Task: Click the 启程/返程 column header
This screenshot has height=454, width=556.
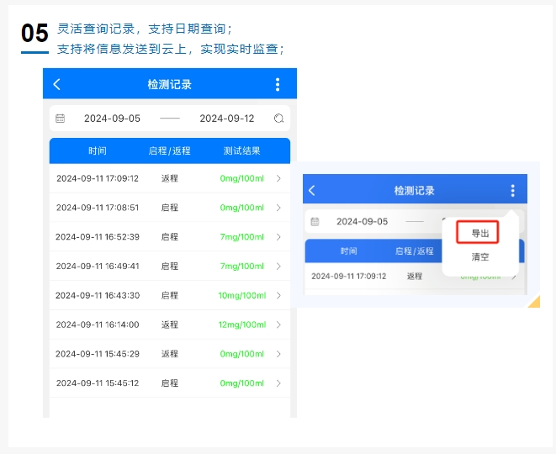Action: 169,151
